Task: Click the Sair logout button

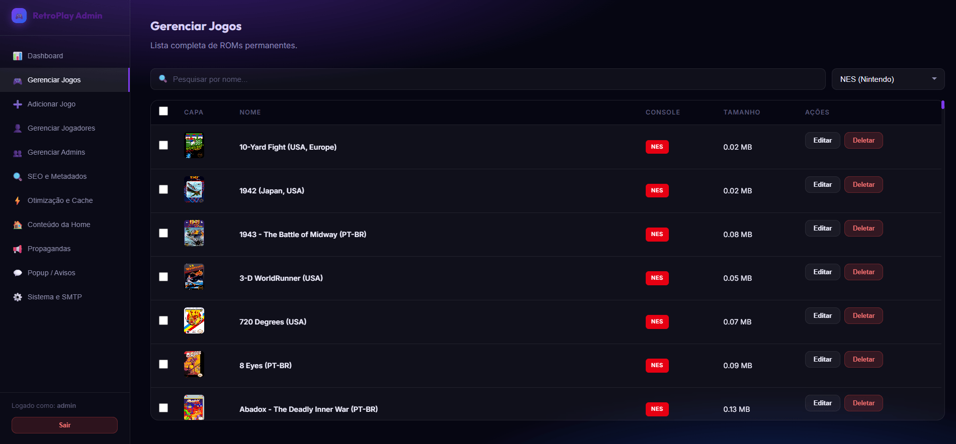Action: (x=64, y=425)
